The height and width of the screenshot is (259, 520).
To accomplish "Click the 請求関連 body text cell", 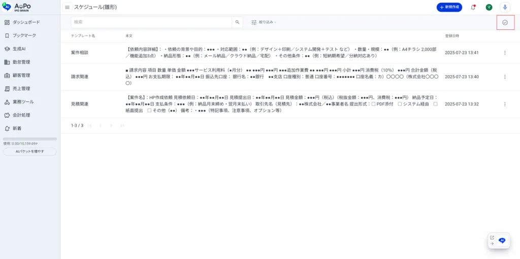I will (x=283, y=77).
